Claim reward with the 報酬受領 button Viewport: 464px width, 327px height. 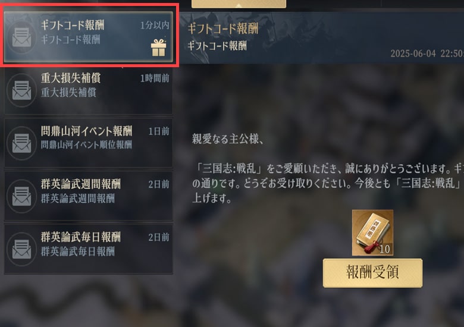coord(372,272)
